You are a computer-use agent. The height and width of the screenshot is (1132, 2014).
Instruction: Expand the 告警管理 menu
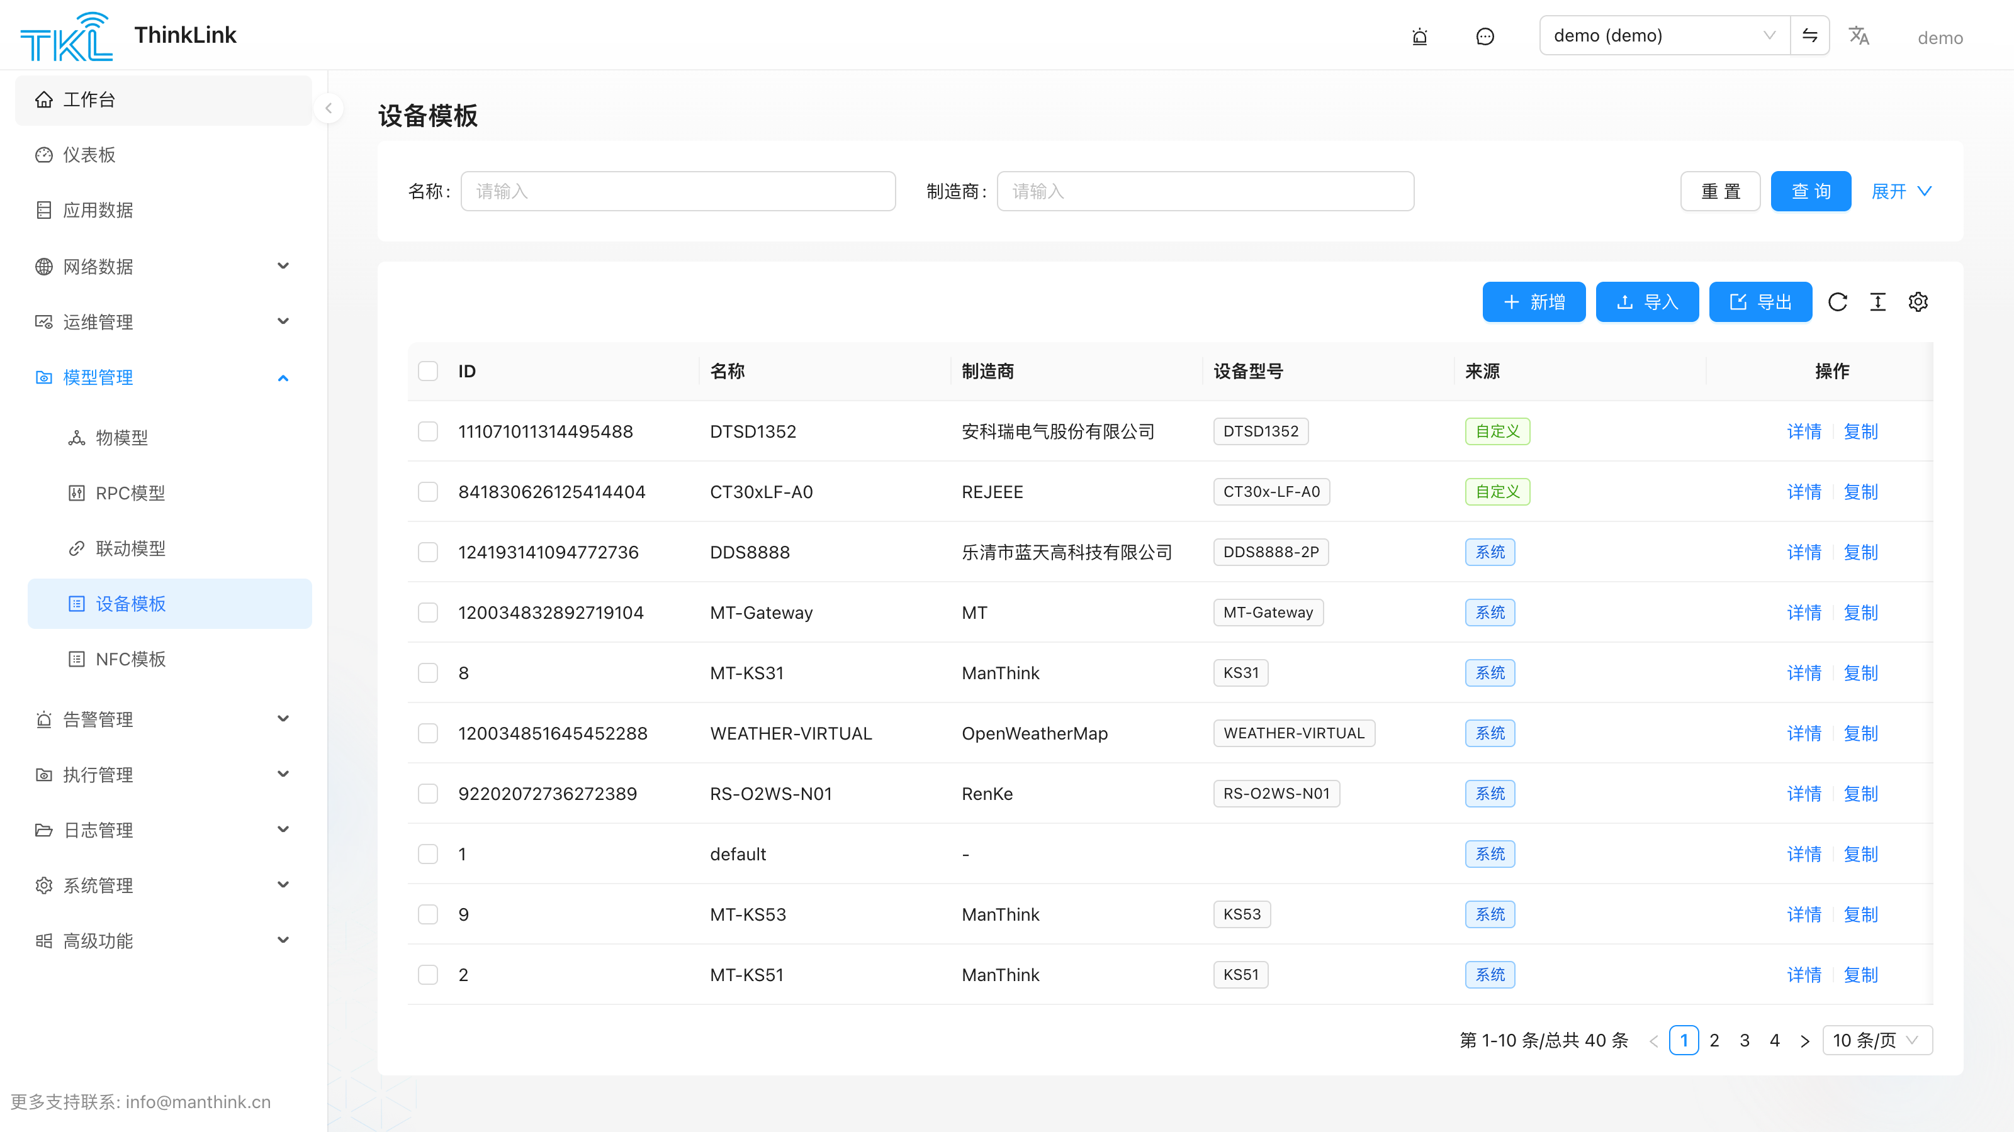tap(164, 719)
